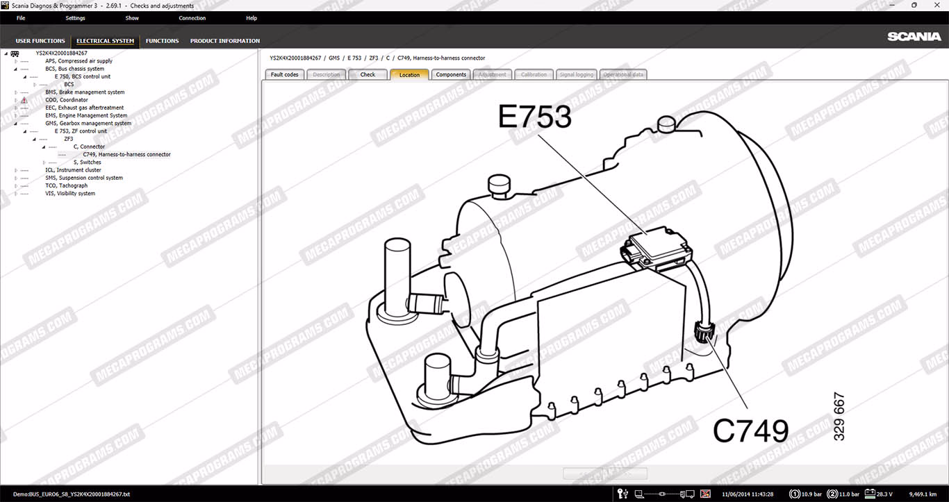Select the C, Connector tree item
949x502 pixels.
tap(89, 147)
